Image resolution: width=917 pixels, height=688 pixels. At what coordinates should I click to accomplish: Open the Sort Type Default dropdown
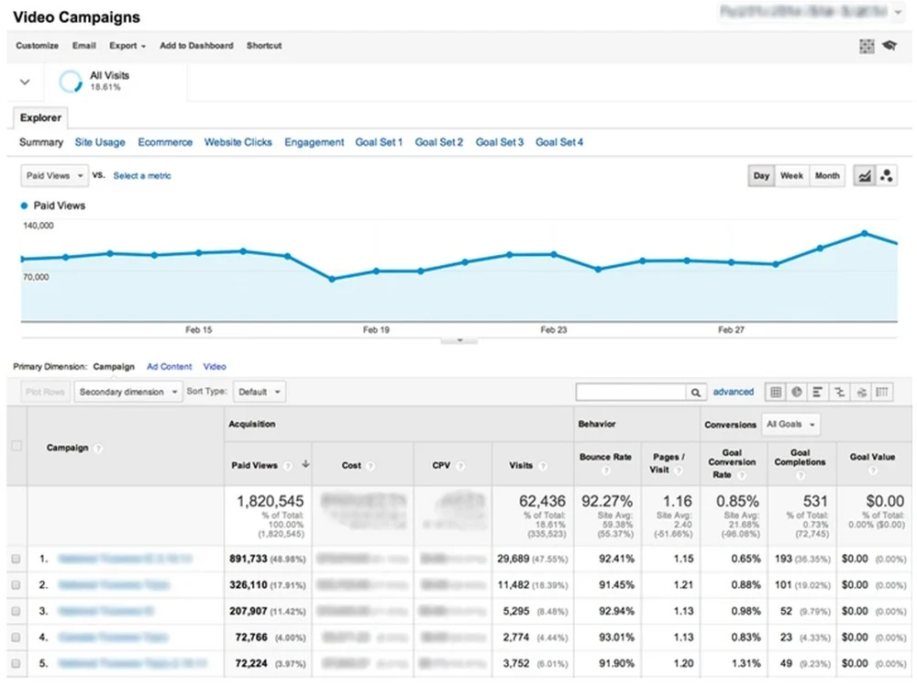[260, 392]
